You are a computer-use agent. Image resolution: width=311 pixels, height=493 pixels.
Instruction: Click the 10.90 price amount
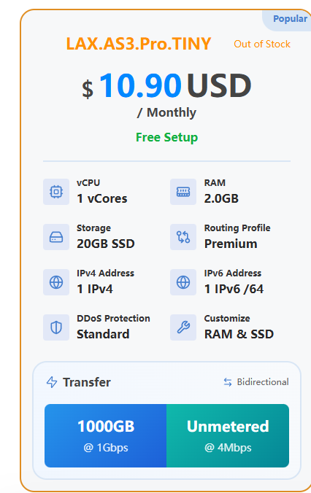click(x=140, y=85)
